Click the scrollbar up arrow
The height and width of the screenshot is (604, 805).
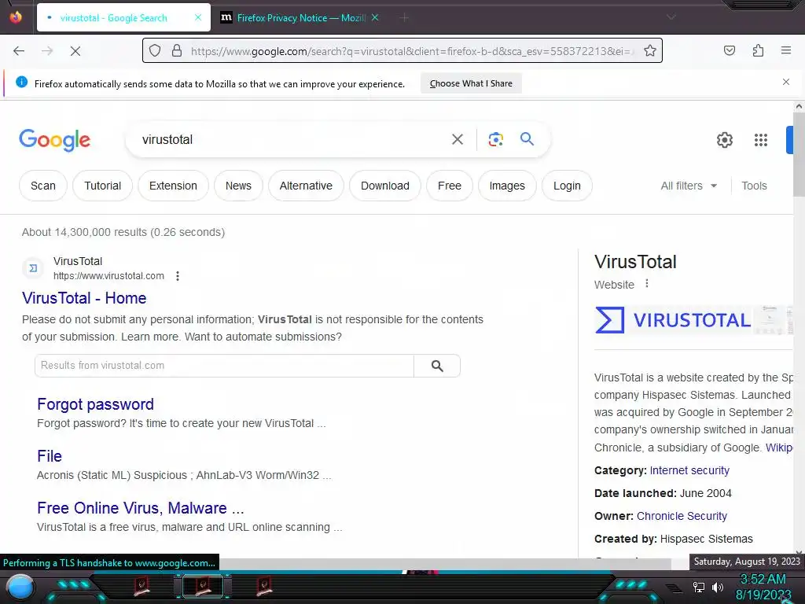coord(799,106)
